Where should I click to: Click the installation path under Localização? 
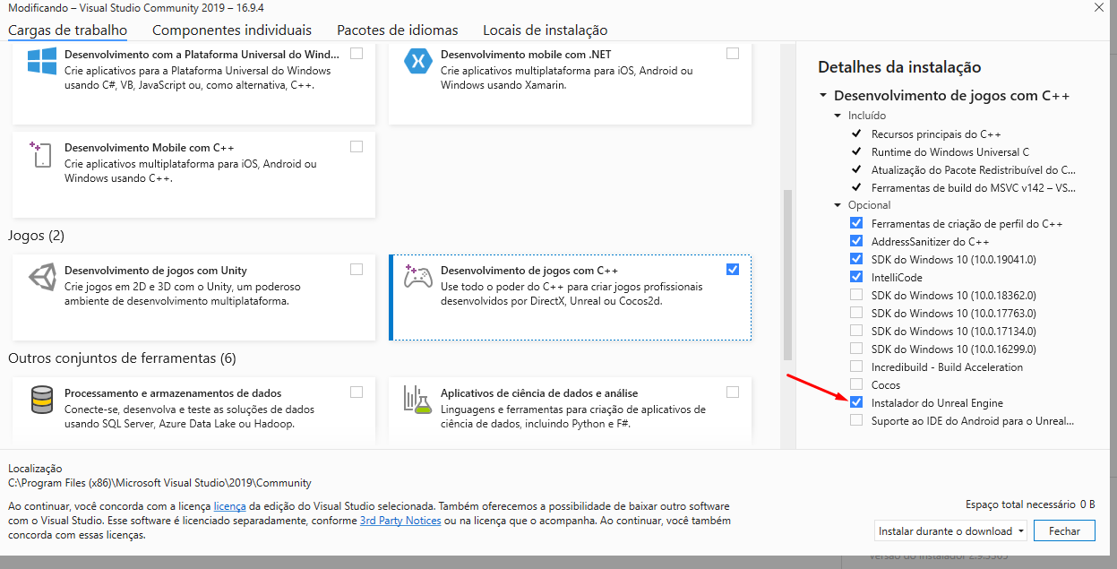[159, 482]
